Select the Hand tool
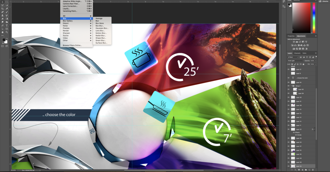Viewport: 330px width, 172px height. click(x=3, y=32)
